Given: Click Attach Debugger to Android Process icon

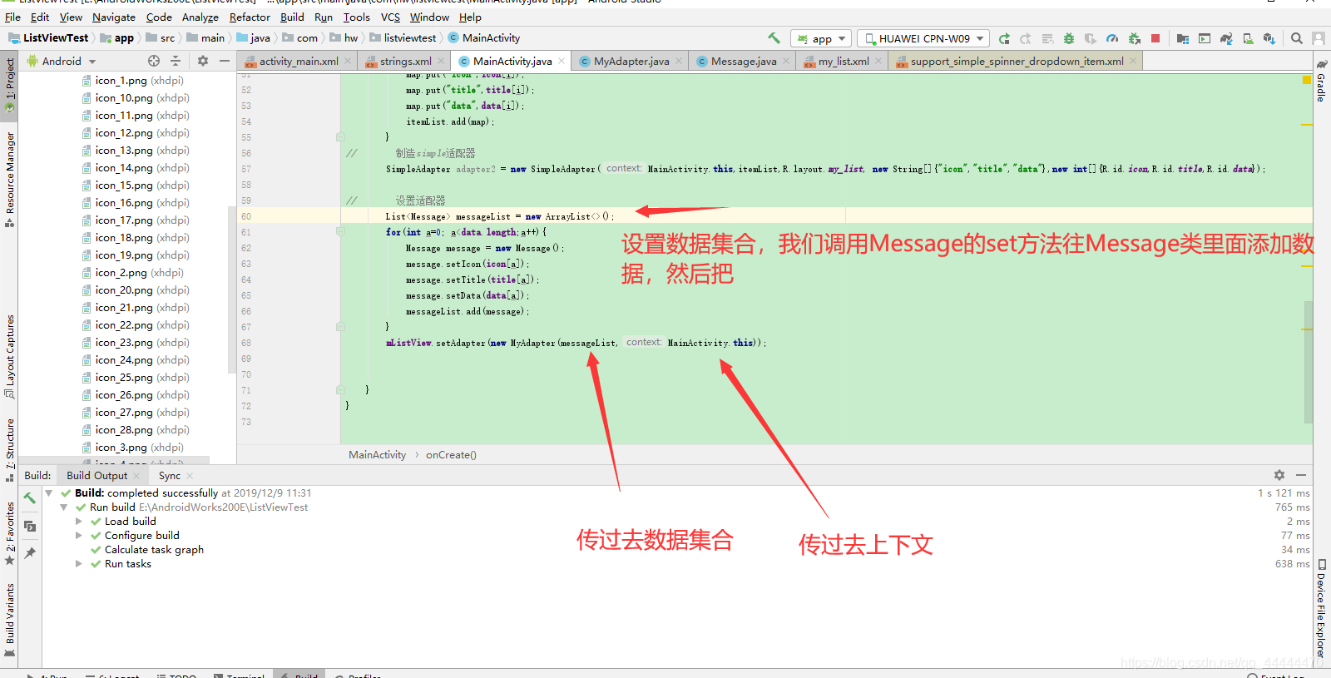Looking at the screenshot, I should point(1134,38).
